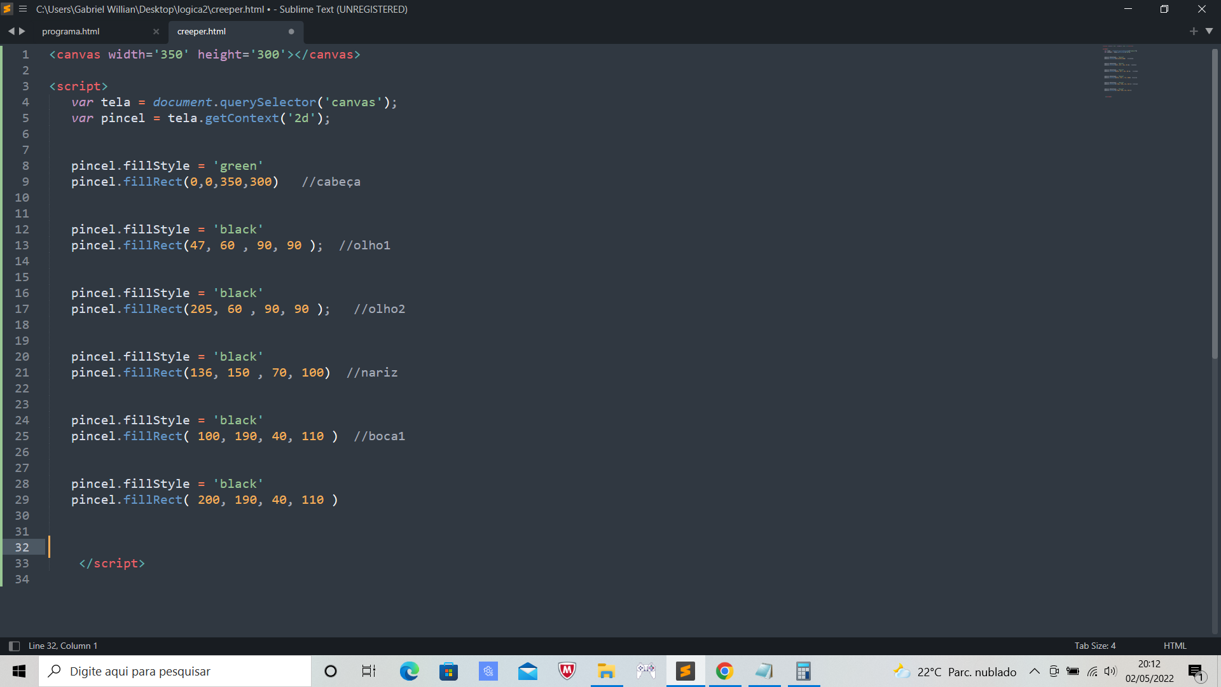
Task: Open Microsoft Store from taskbar
Action: tap(448, 671)
